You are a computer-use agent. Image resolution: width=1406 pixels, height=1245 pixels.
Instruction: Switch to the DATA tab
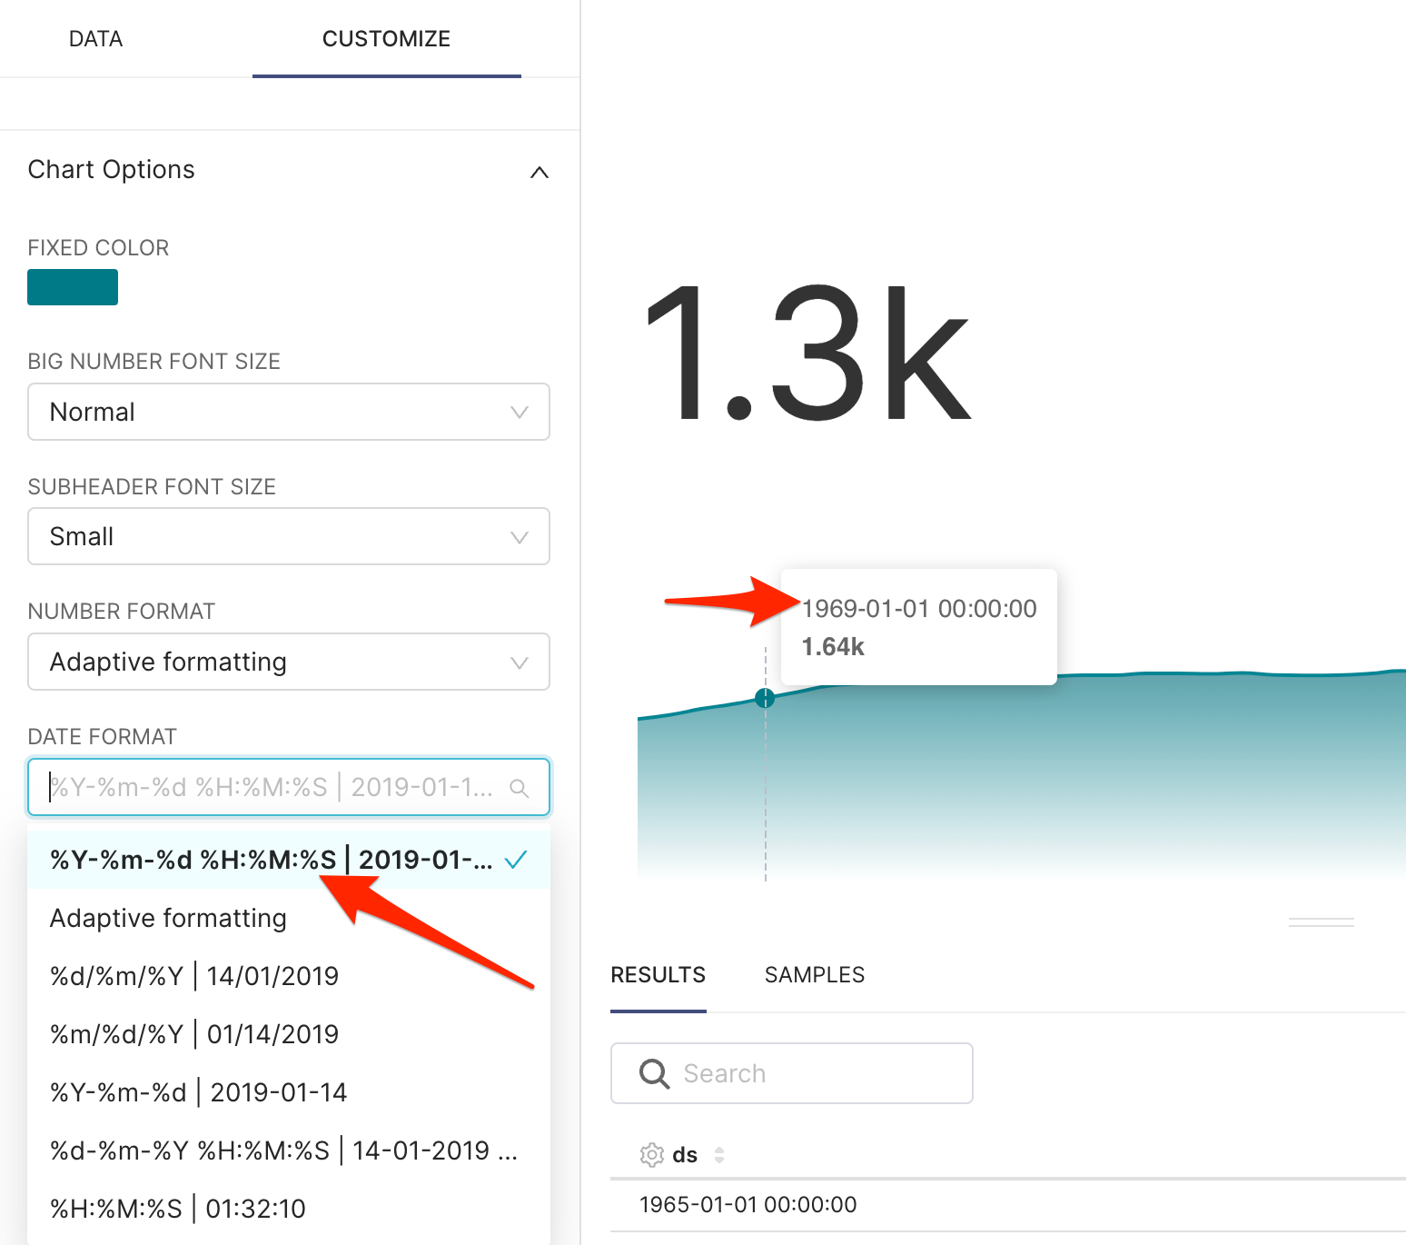point(94,38)
